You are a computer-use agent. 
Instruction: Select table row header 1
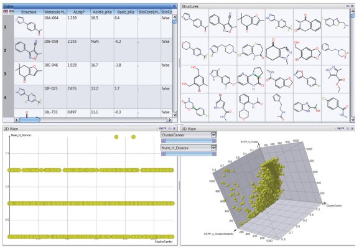pyautogui.click(x=9, y=27)
